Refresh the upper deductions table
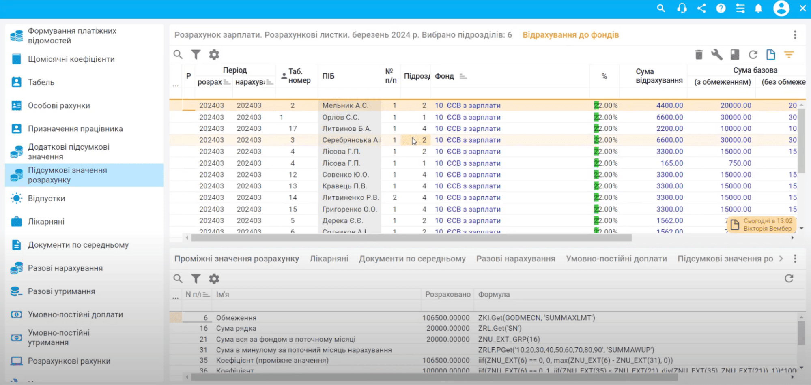The image size is (811, 385). pyautogui.click(x=753, y=54)
